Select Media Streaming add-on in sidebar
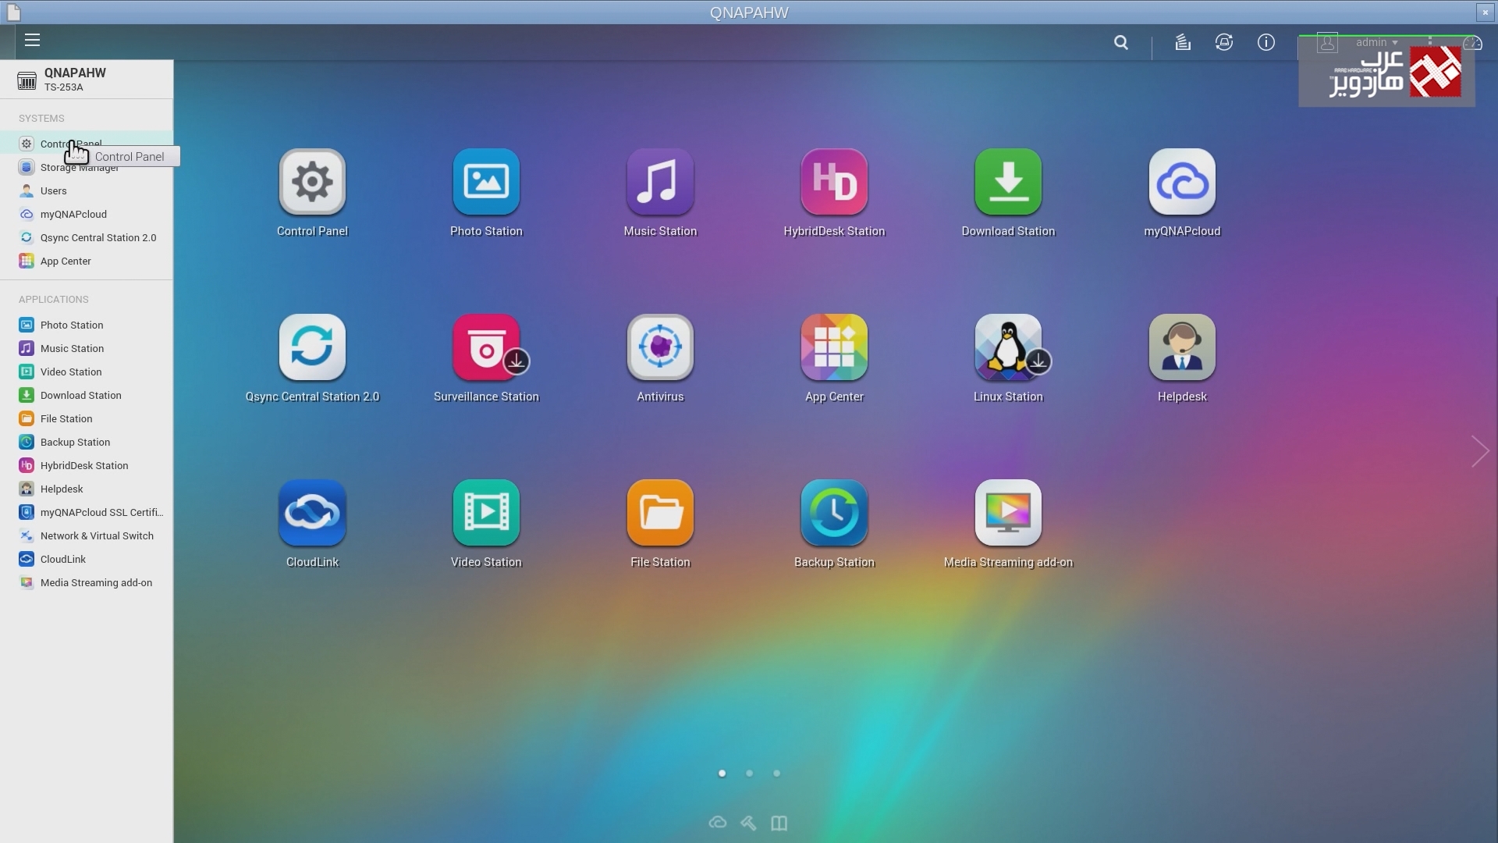The width and height of the screenshot is (1498, 843). (x=87, y=582)
